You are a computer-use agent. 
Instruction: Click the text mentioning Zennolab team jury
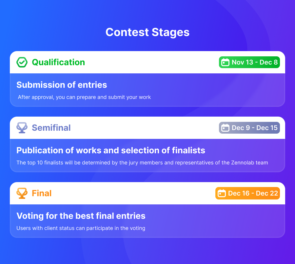point(142,163)
